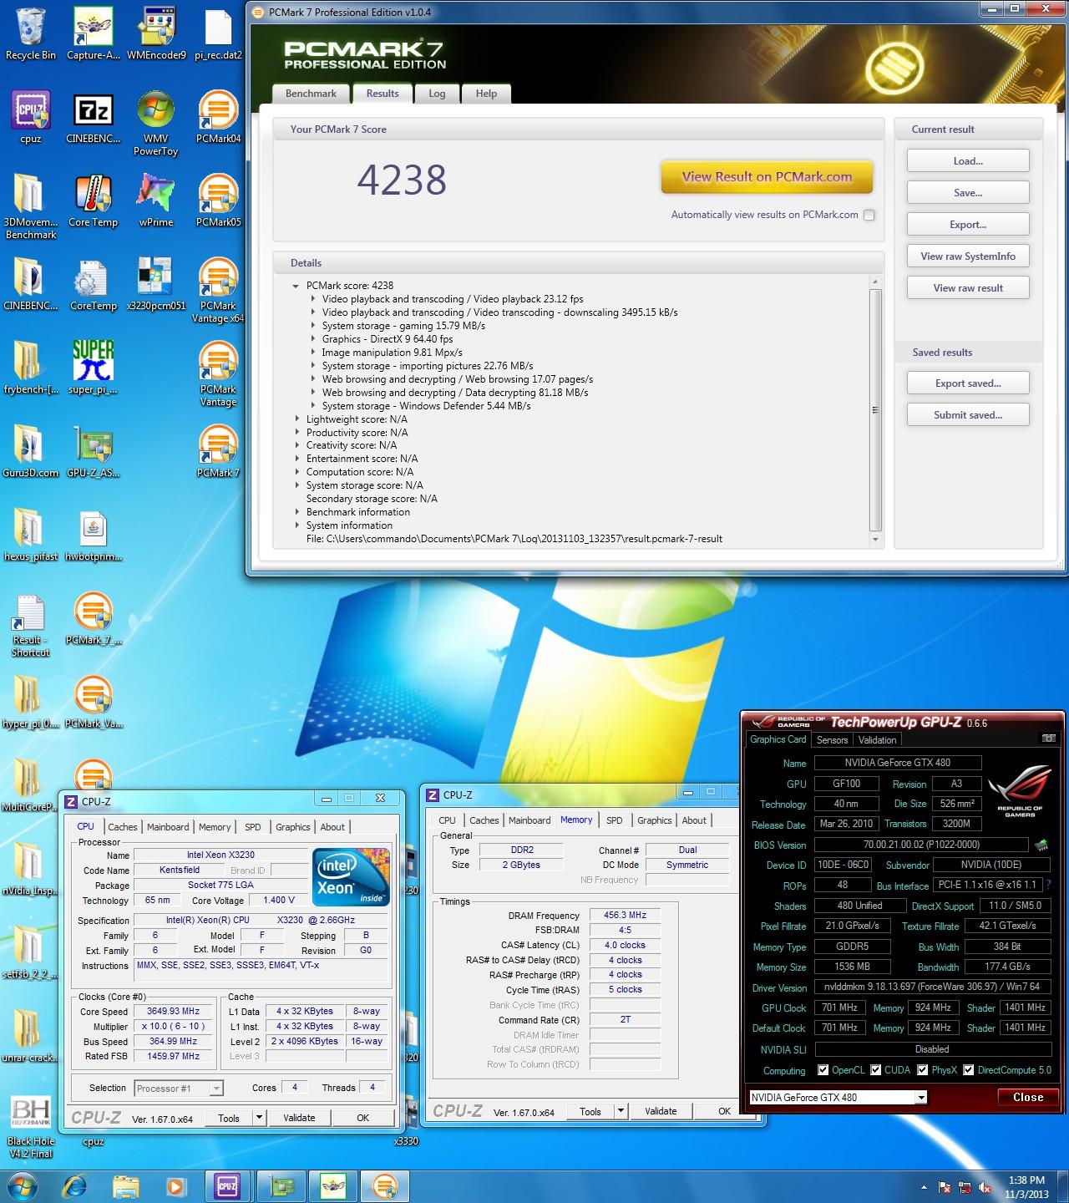This screenshot has width=1069, height=1203.
Task: Expand the Creativity score entry
Action: [296, 445]
